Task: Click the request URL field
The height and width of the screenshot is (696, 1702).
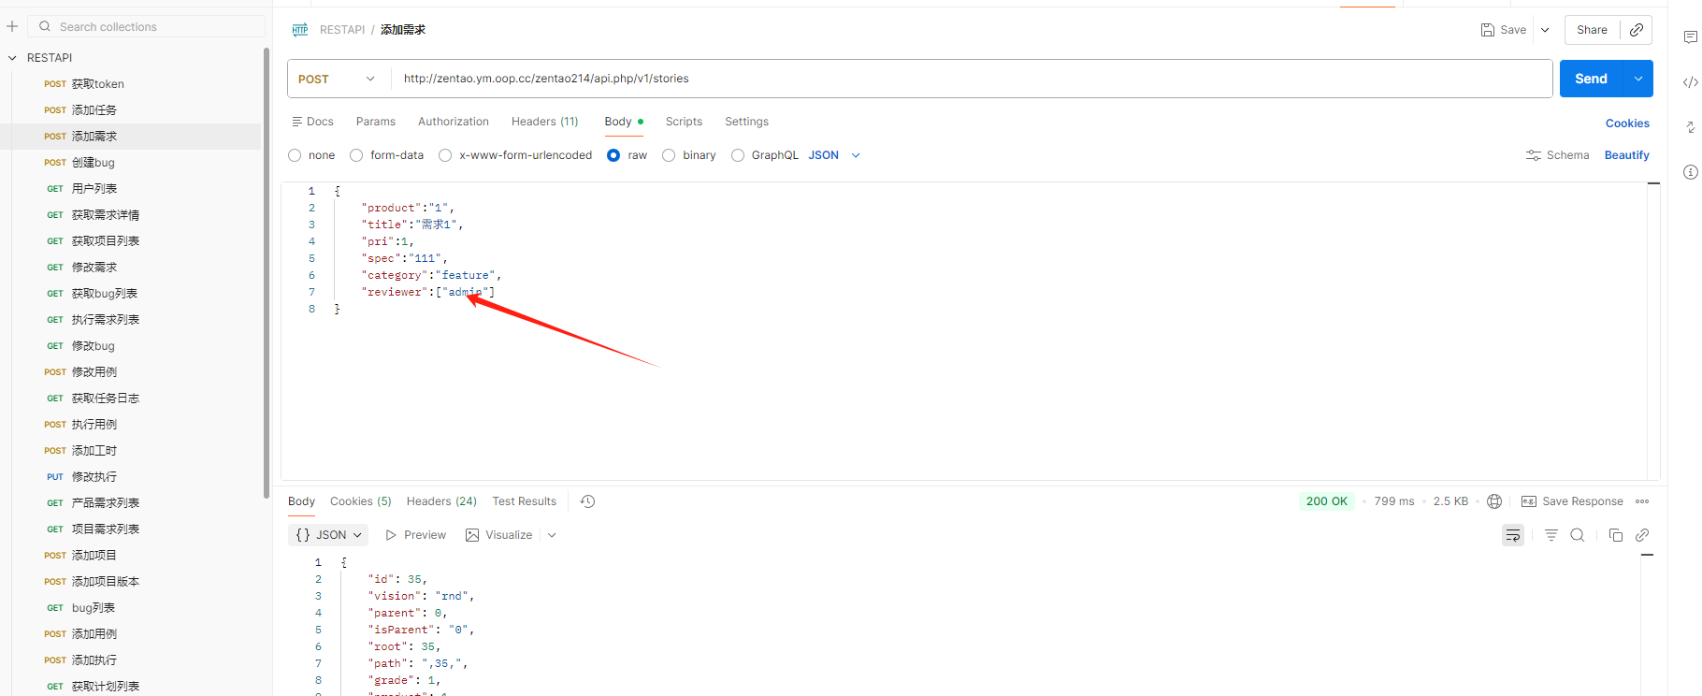Action: (972, 79)
